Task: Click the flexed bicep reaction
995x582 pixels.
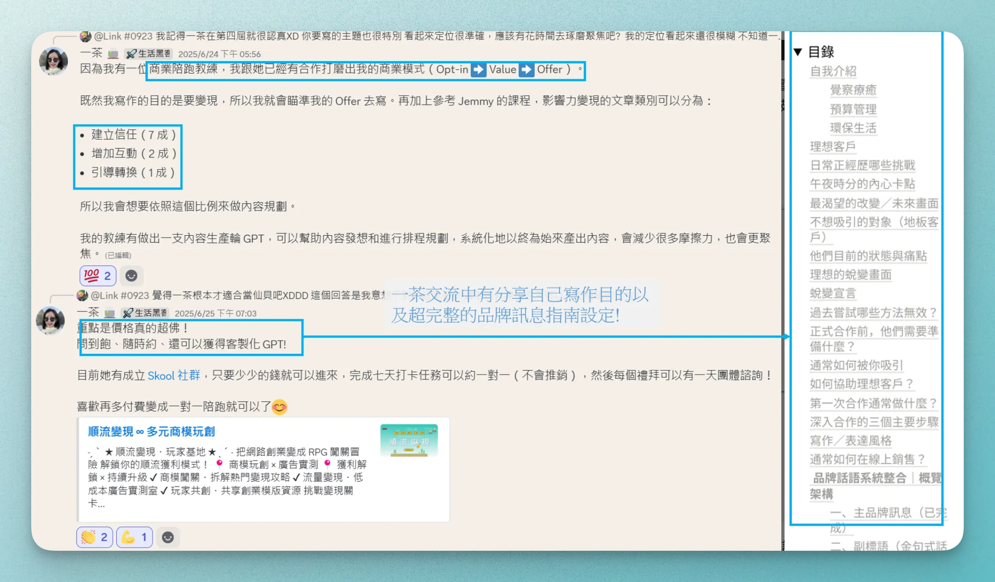Action: (x=134, y=537)
